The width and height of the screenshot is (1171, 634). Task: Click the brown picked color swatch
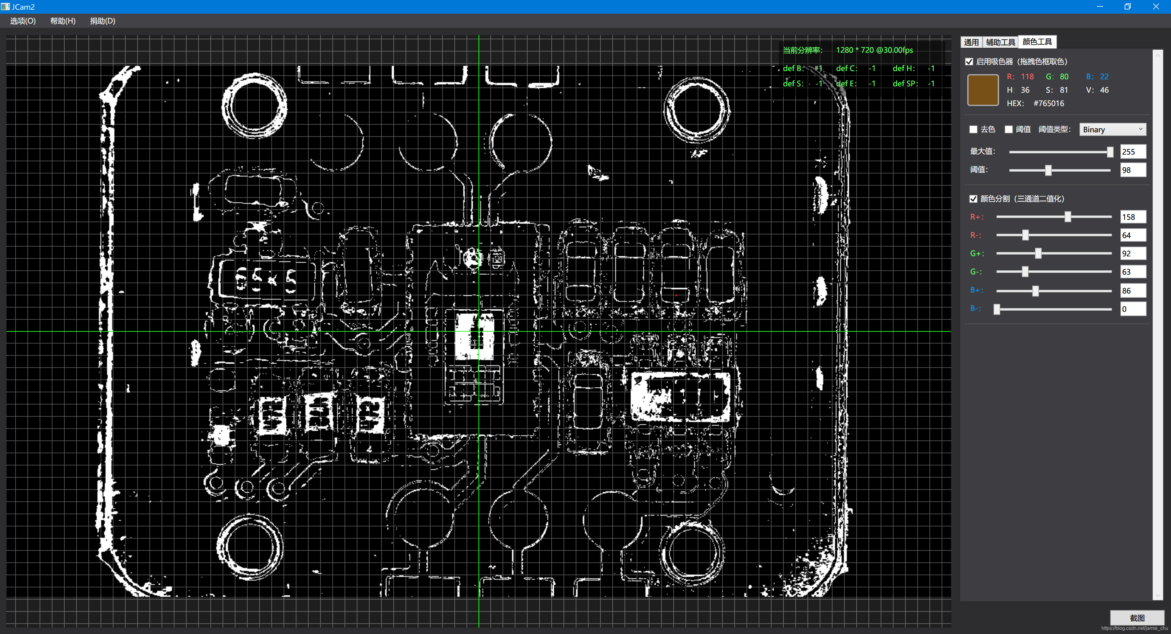[x=982, y=90]
